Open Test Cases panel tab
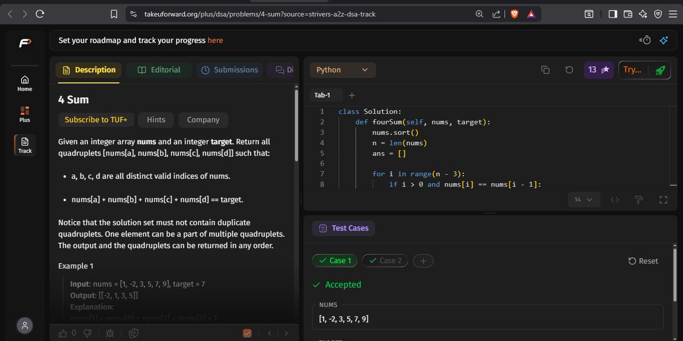The width and height of the screenshot is (683, 341). 343,228
